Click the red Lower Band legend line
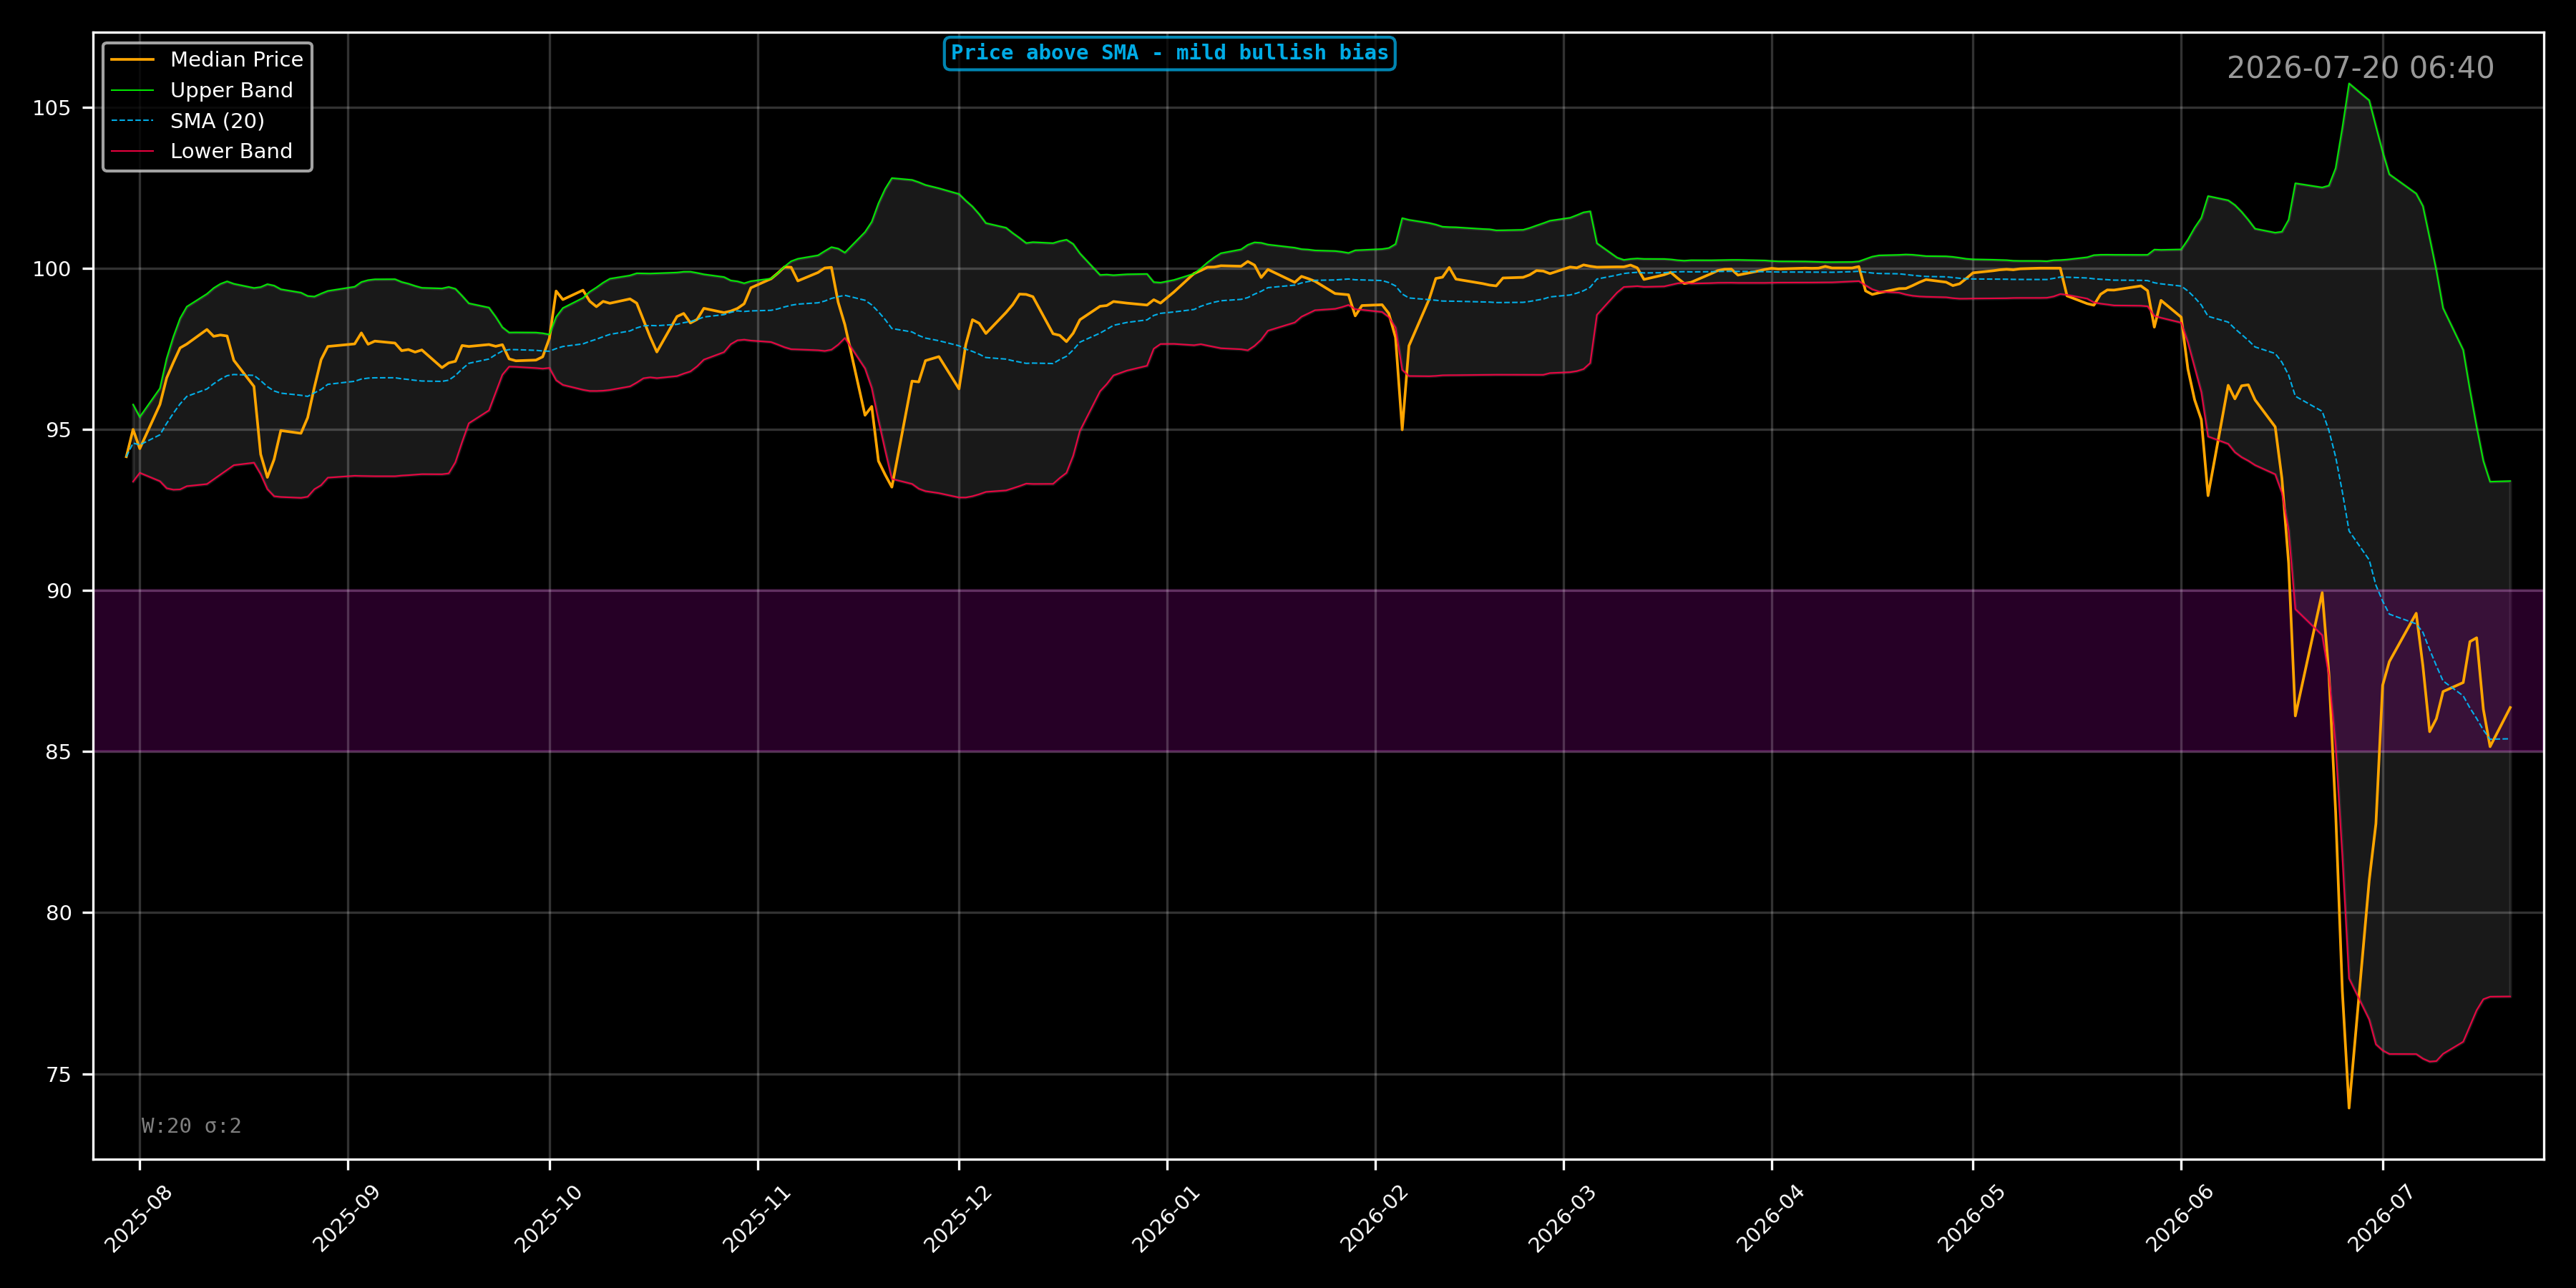The image size is (2576, 1288). pyautogui.click(x=132, y=151)
